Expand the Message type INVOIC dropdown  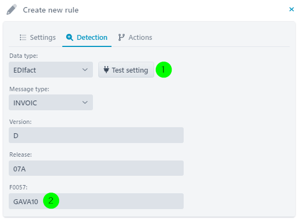(x=51, y=102)
